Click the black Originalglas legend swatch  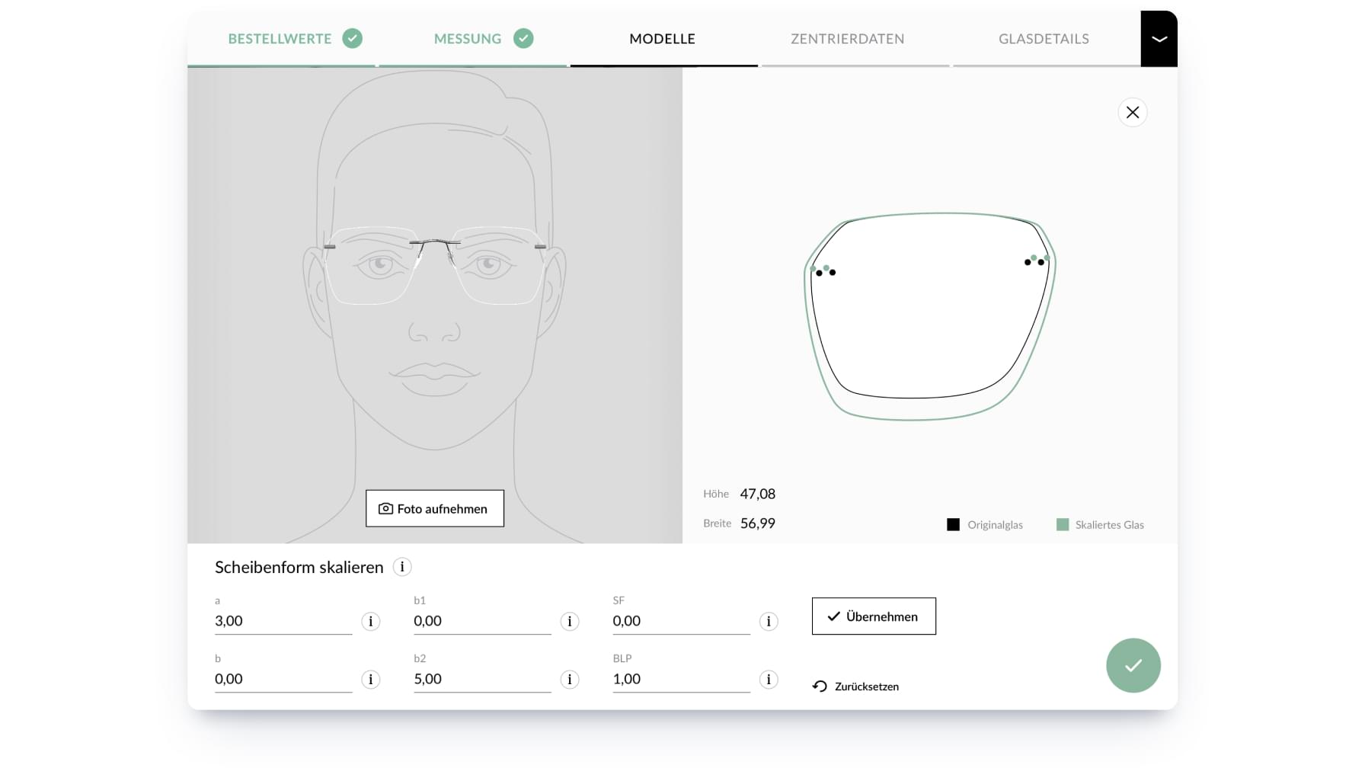[x=953, y=524]
